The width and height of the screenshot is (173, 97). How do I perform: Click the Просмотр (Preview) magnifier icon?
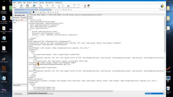pyautogui.click(x=41, y=6)
